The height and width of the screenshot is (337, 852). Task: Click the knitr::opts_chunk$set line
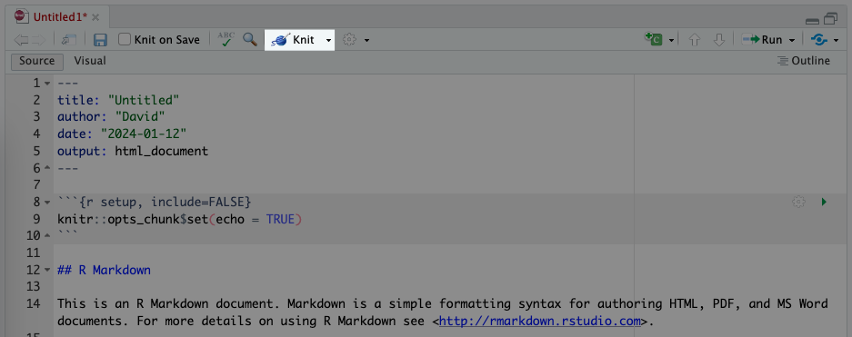179,219
